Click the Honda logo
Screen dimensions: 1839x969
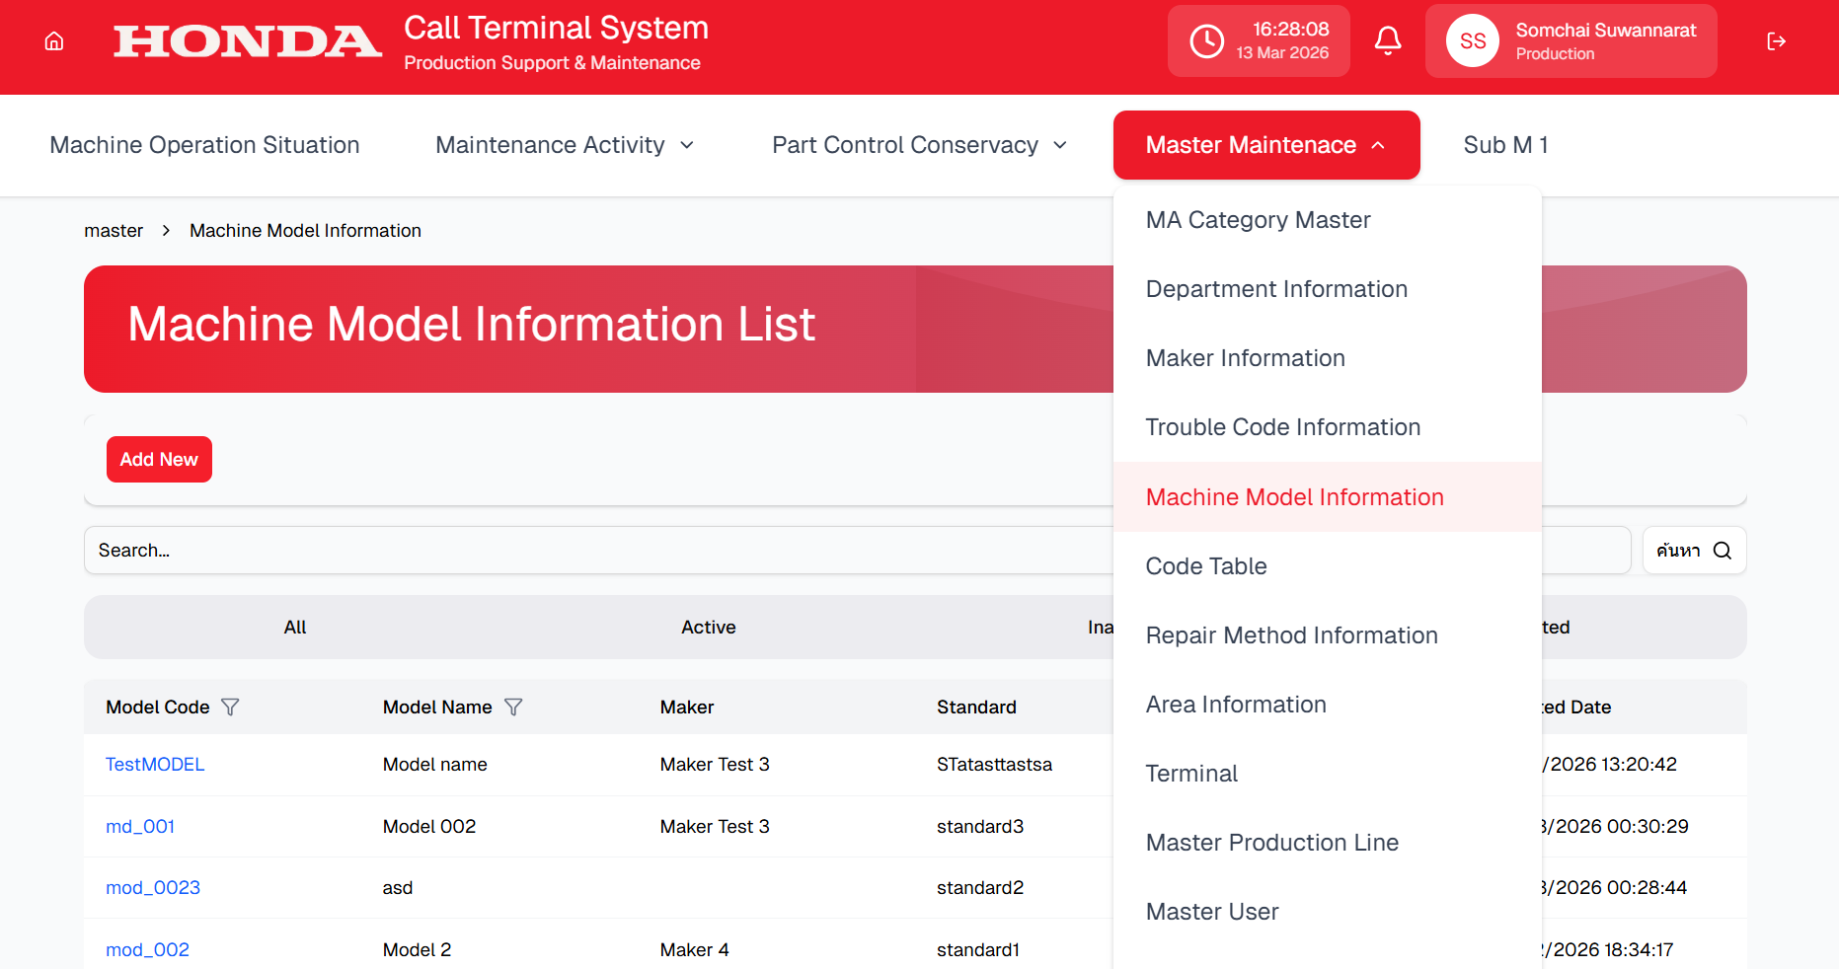247,41
